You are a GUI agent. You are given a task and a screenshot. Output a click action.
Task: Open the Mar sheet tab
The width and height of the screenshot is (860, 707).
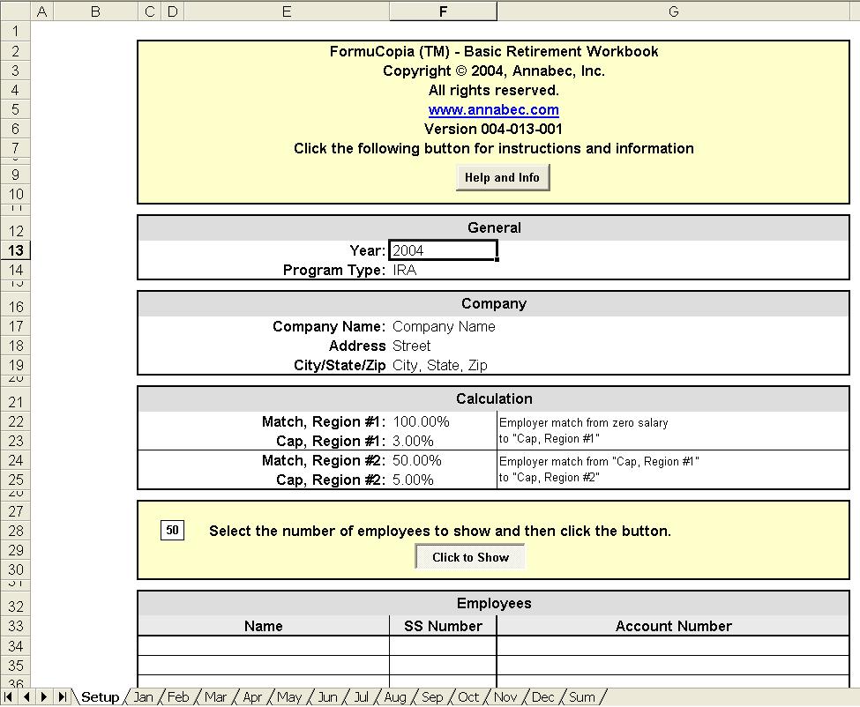click(x=215, y=697)
